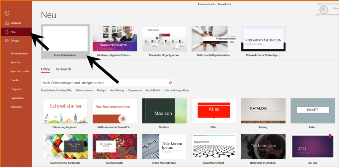Switch to the Persönlich tab

[63, 69]
